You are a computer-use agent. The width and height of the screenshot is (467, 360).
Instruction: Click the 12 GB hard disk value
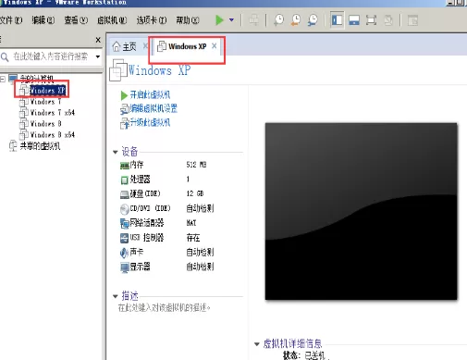[195, 193]
